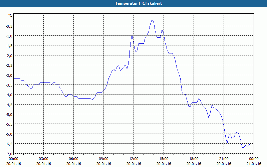Click the lowest point of the temperature curve
This screenshot has width=267, height=167.
243,147
